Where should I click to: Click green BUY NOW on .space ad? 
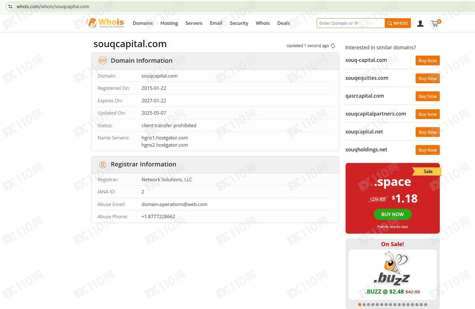pos(392,214)
